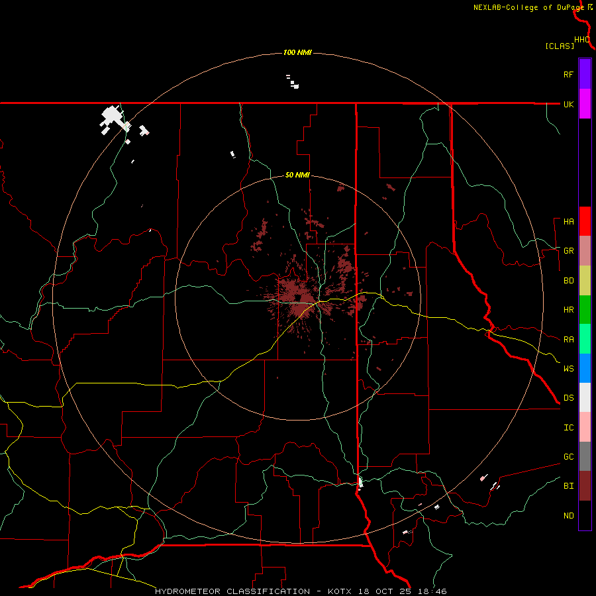
Task: Click the GC gray legend swatch
Action: point(585,456)
